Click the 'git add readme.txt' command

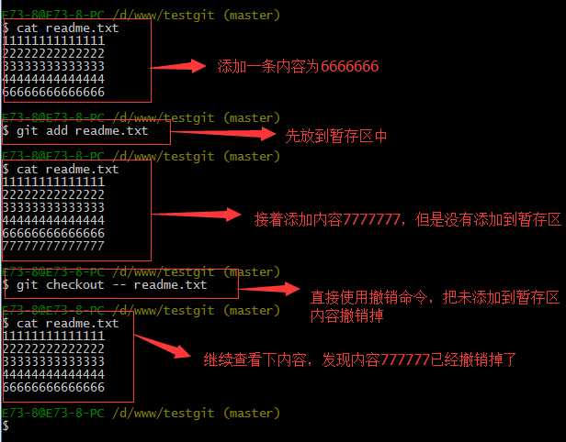point(75,131)
